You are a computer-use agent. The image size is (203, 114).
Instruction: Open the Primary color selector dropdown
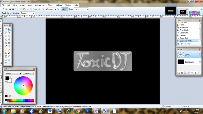pyautogui.click(x=13, y=73)
